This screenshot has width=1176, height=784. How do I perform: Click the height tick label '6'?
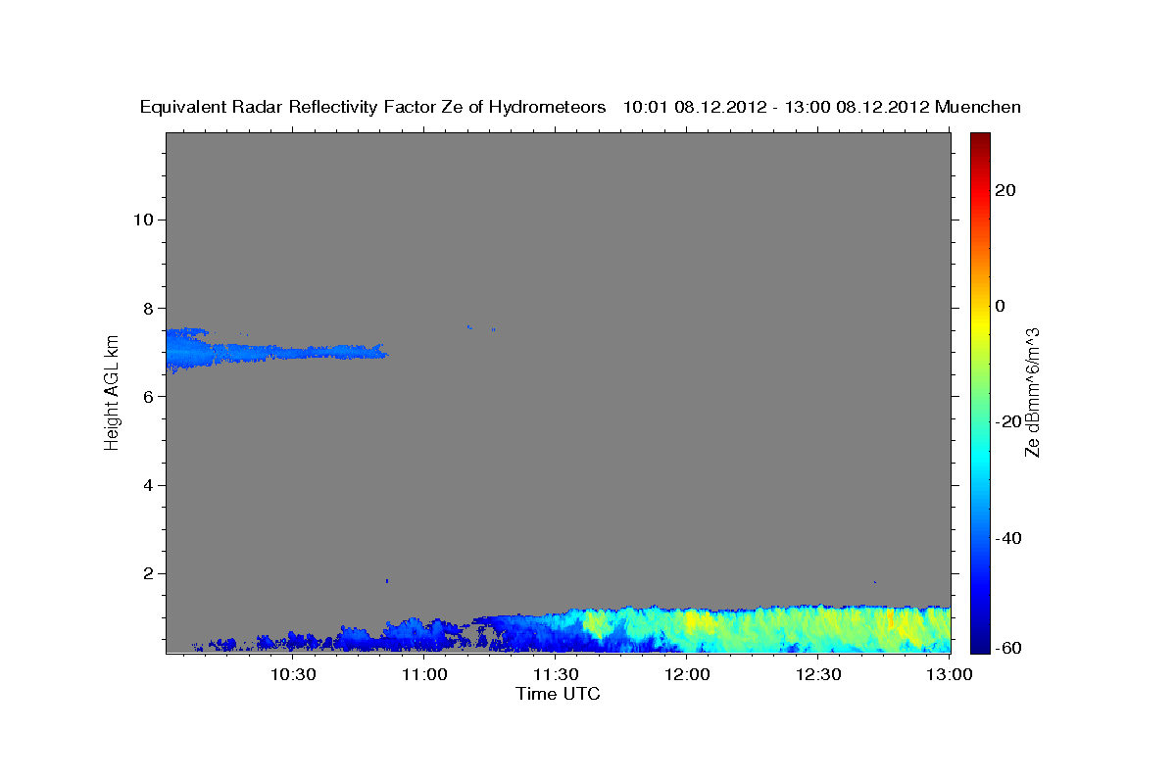coord(149,396)
